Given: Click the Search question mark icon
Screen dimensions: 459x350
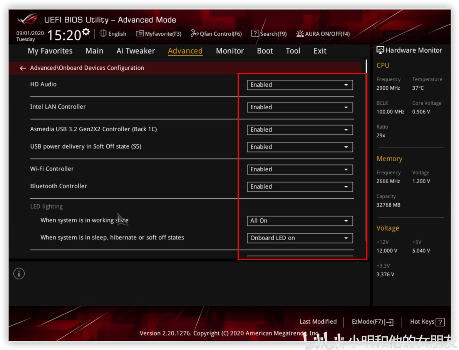Looking at the screenshot, I should coord(255,33).
